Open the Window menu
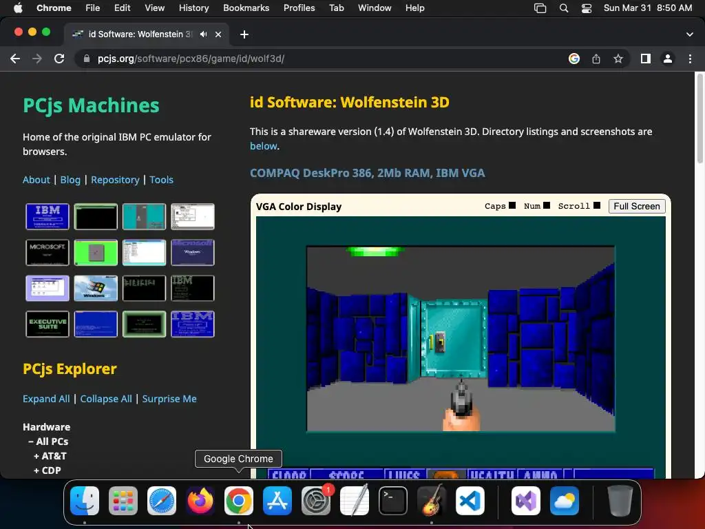This screenshot has height=529, width=705. (x=375, y=8)
